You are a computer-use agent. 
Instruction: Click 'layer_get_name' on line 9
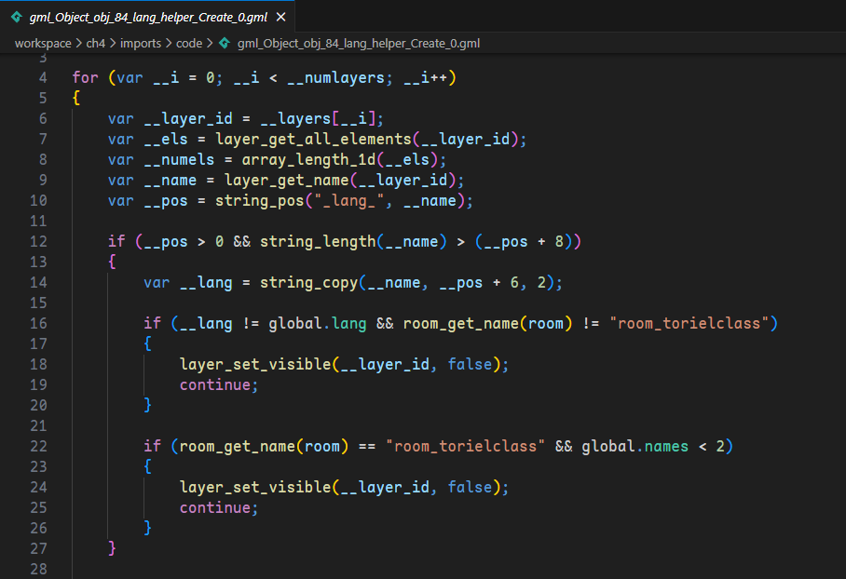click(286, 180)
